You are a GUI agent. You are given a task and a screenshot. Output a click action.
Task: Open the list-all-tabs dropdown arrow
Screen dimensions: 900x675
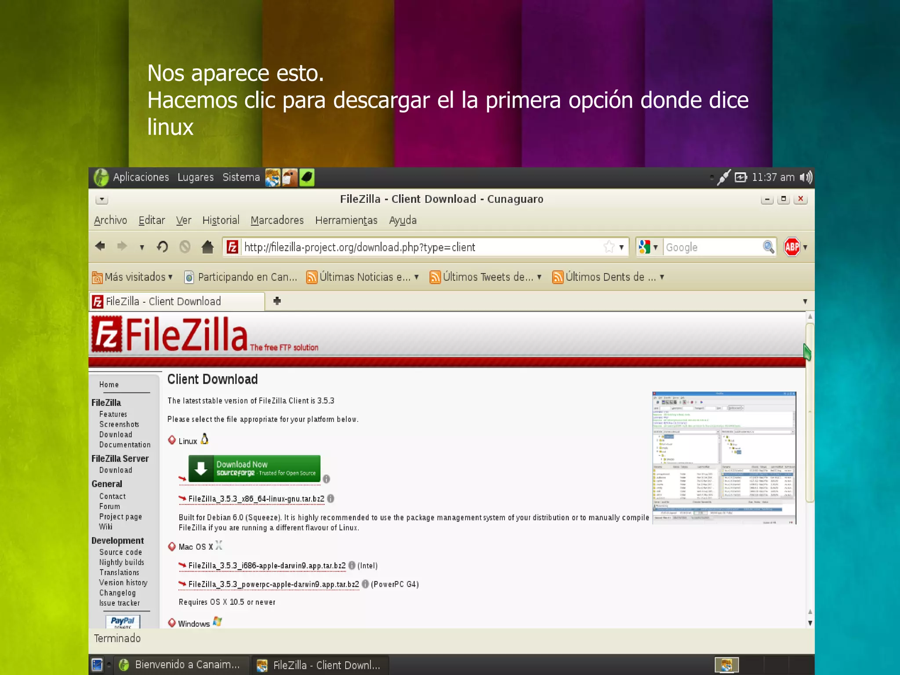(x=805, y=301)
